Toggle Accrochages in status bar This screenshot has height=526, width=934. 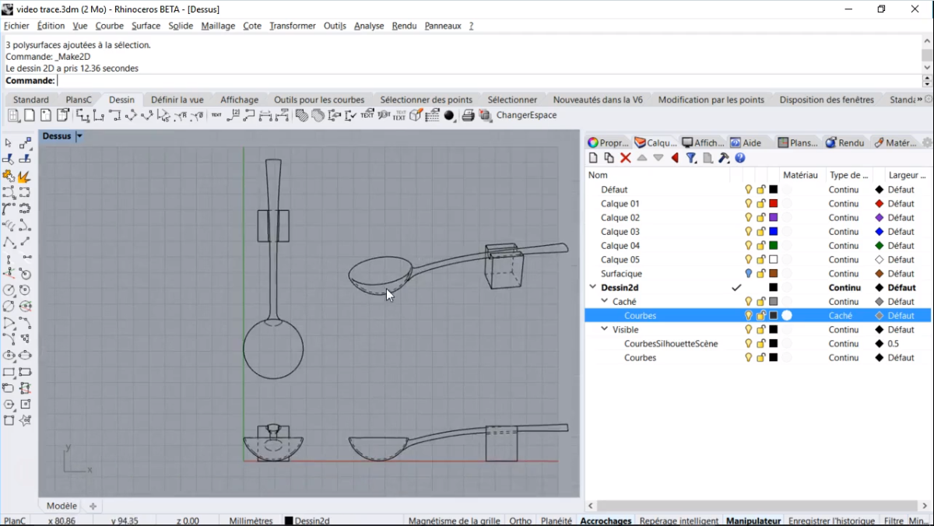(606, 521)
